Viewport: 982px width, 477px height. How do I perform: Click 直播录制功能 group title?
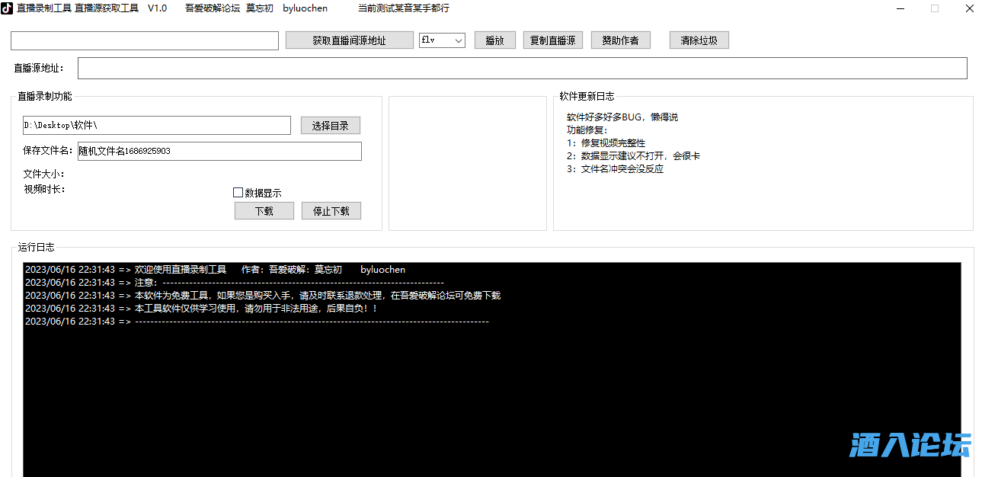click(x=45, y=97)
